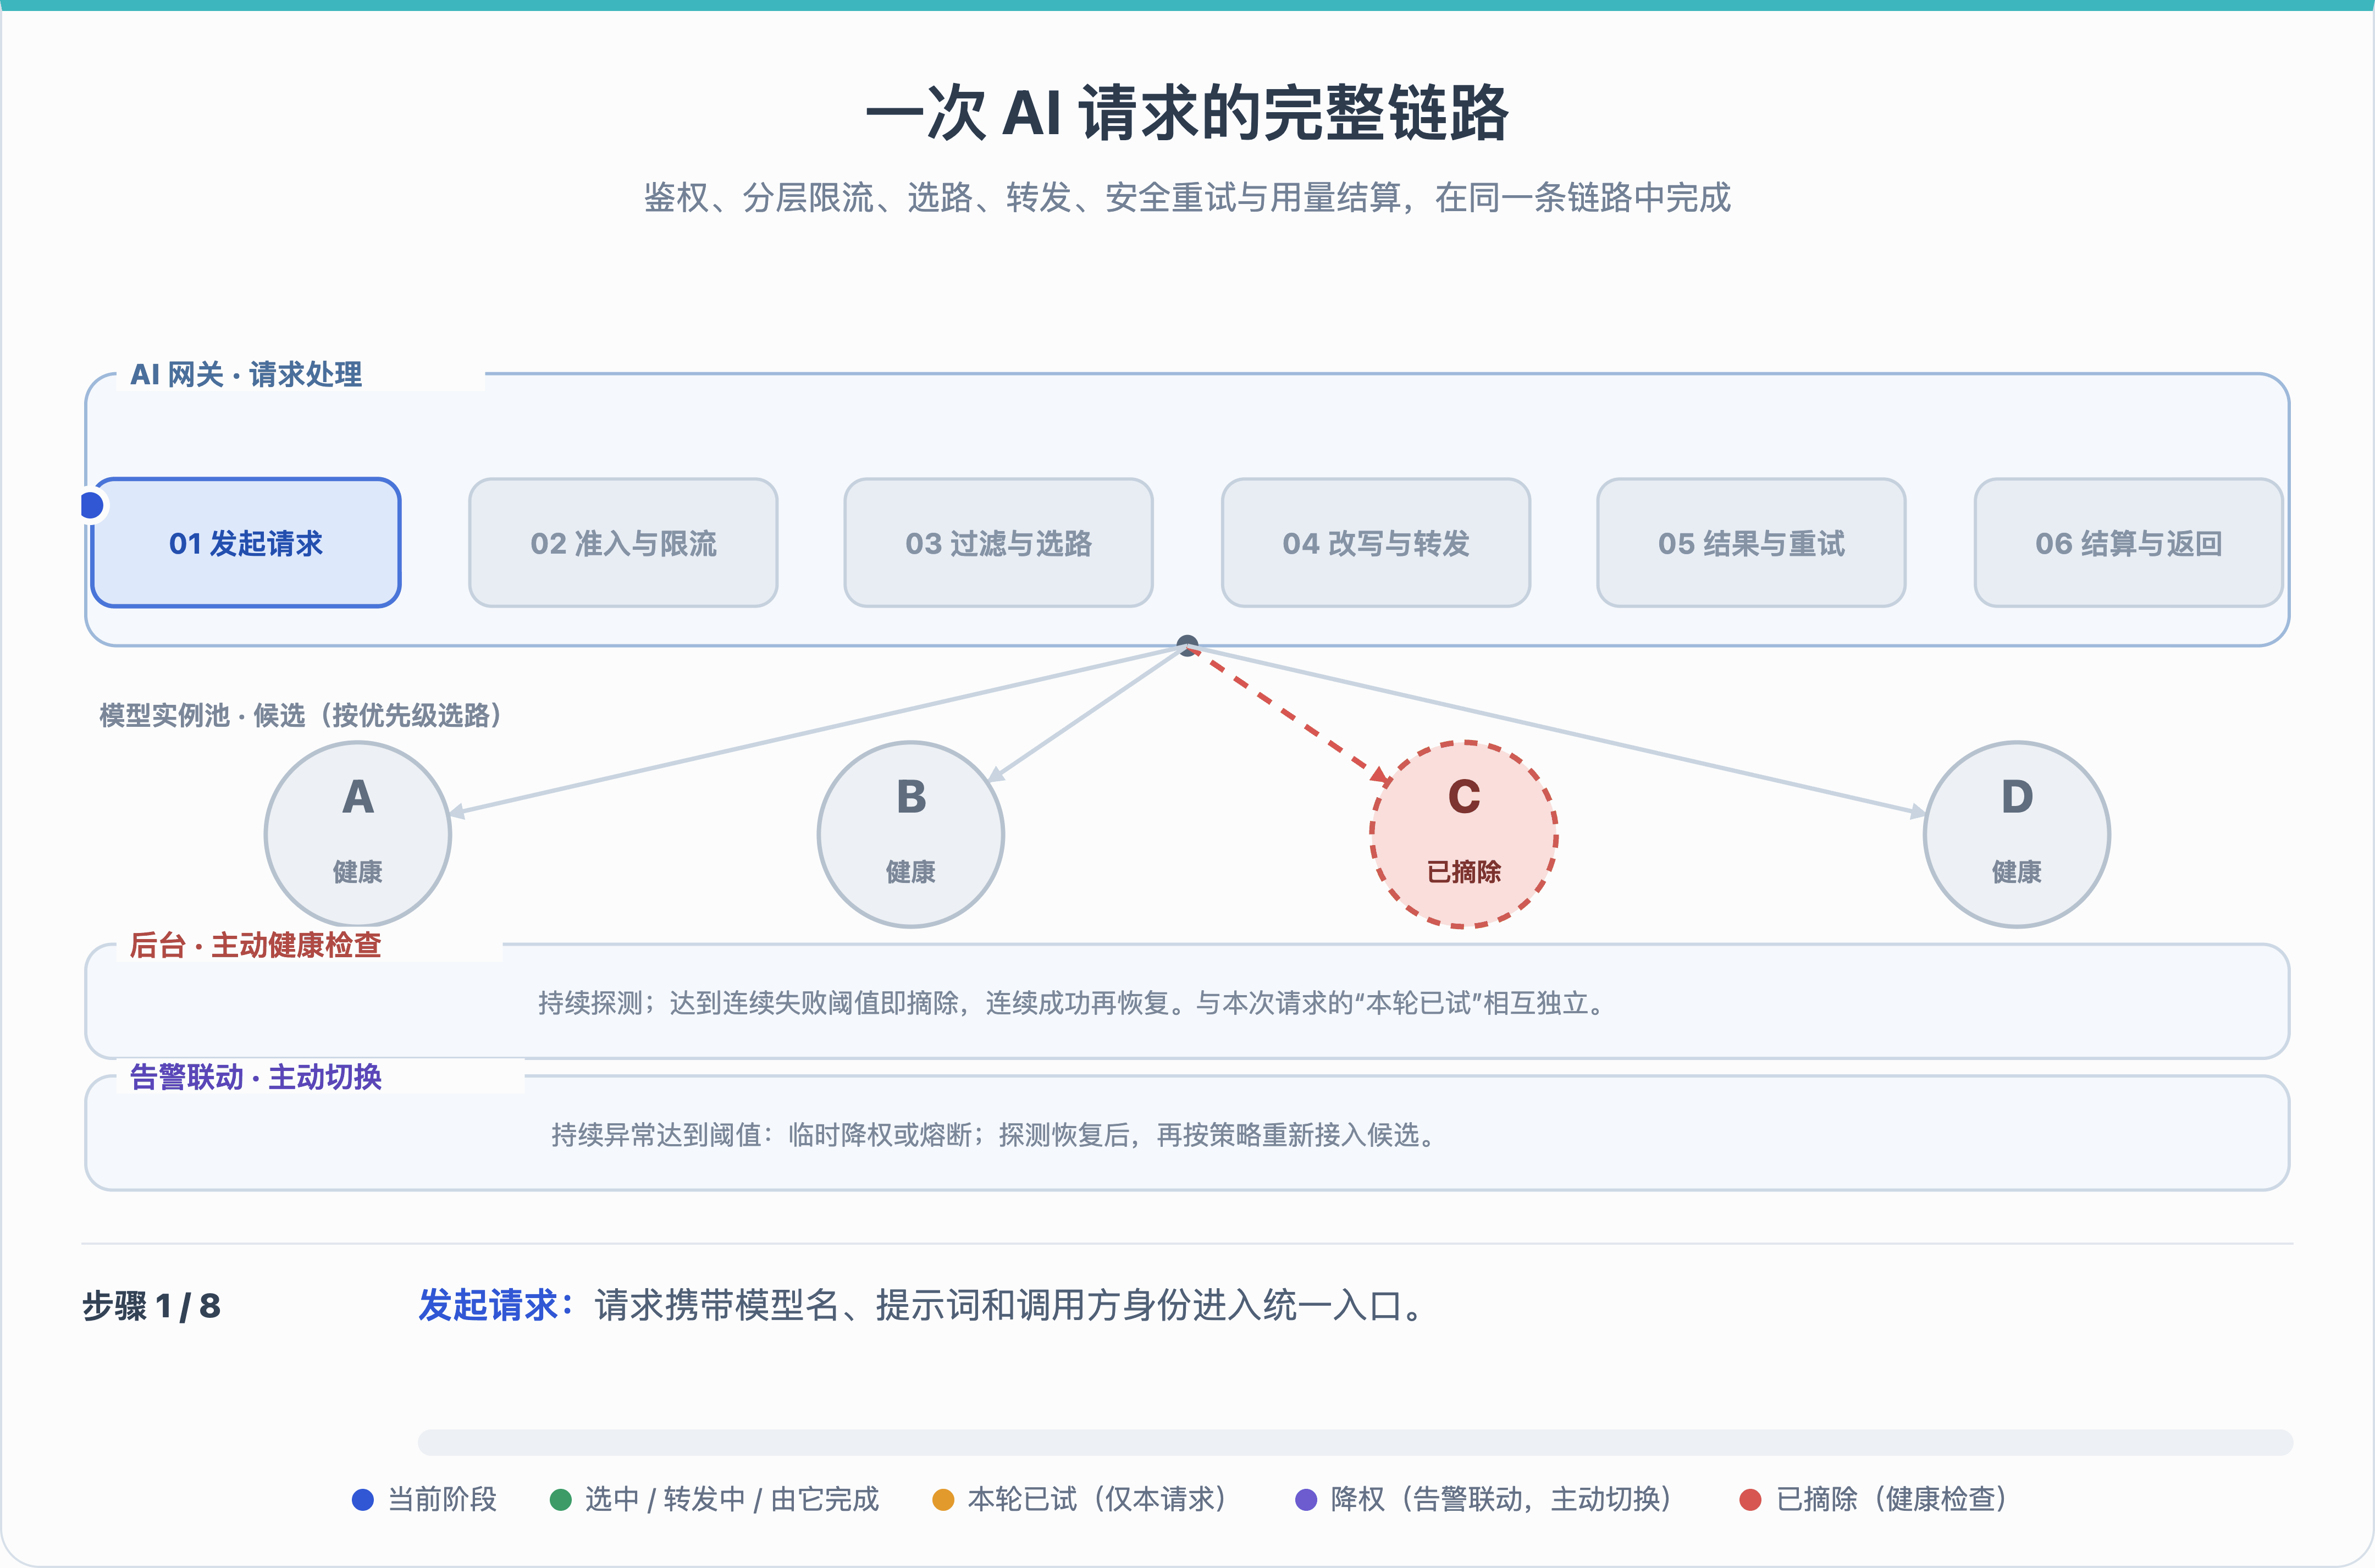
Task: Click the purple 降权 legend dot
Action: [1306, 1499]
